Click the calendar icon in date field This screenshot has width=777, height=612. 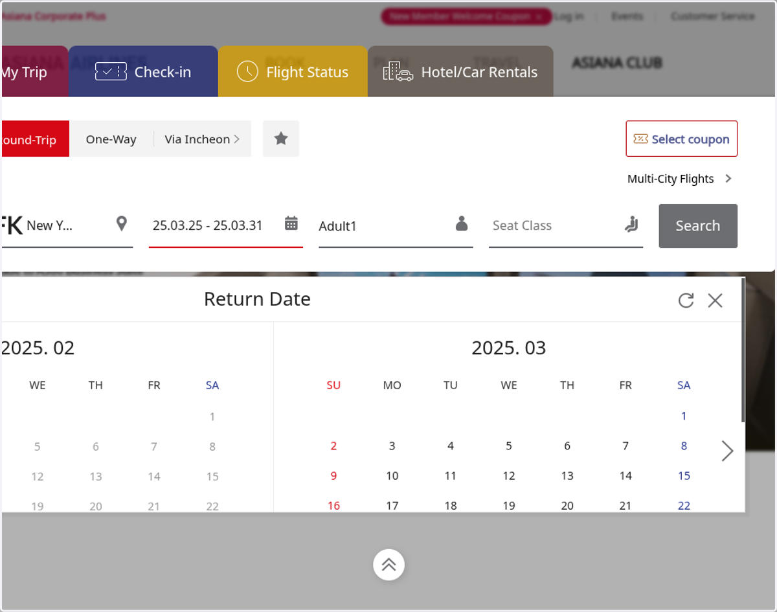[291, 224]
